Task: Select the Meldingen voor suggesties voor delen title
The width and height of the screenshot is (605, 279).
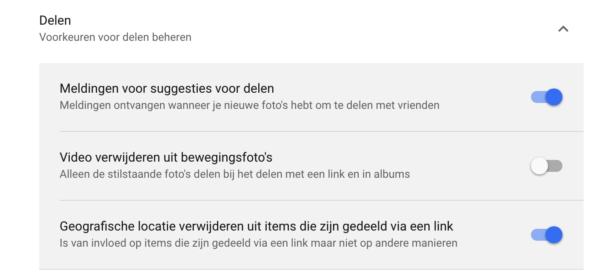Action: coord(167,88)
